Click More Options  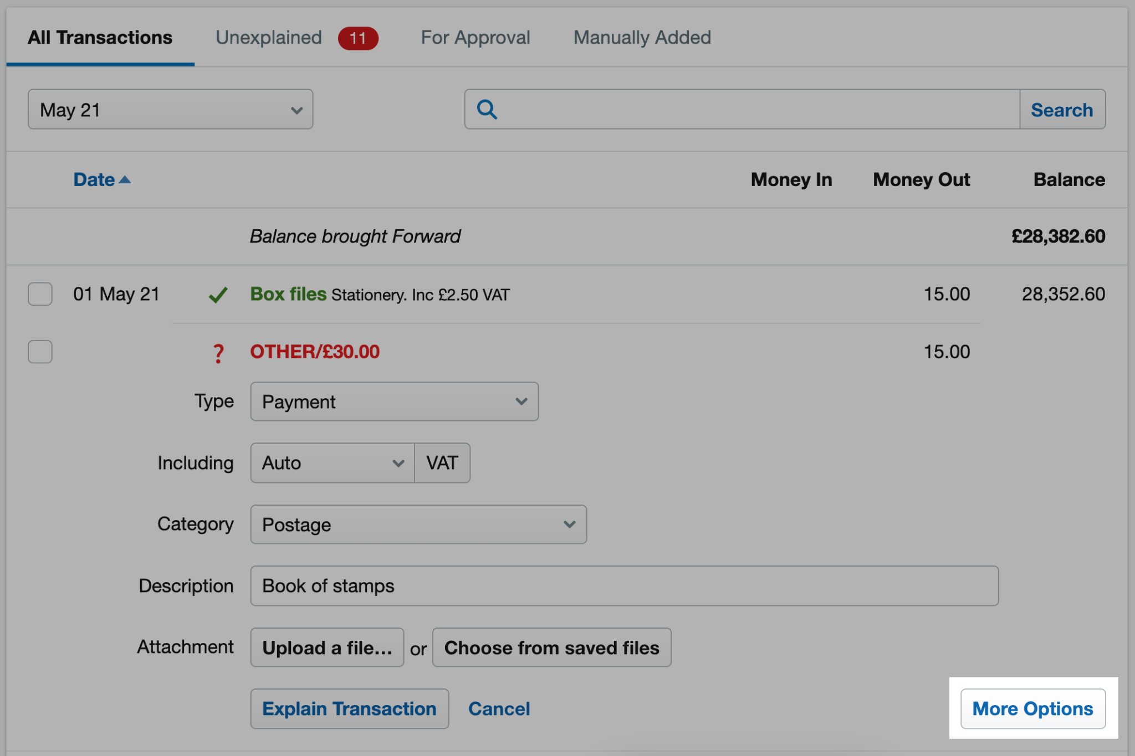pyautogui.click(x=1032, y=708)
